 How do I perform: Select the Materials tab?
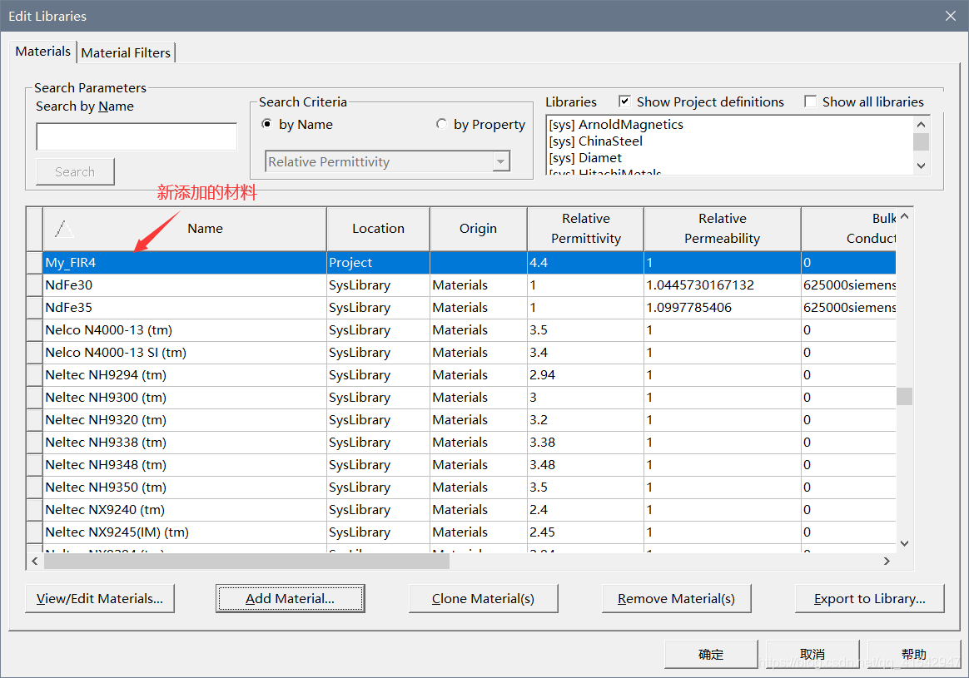42,52
